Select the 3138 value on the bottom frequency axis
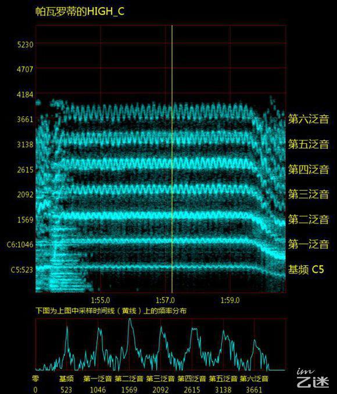This screenshot has height=394, width=337. point(223,390)
